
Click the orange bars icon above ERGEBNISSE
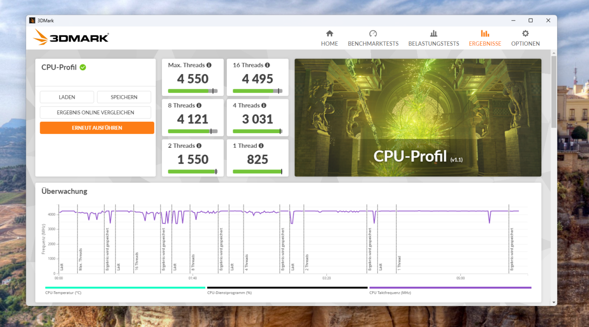pyautogui.click(x=485, y=33)
